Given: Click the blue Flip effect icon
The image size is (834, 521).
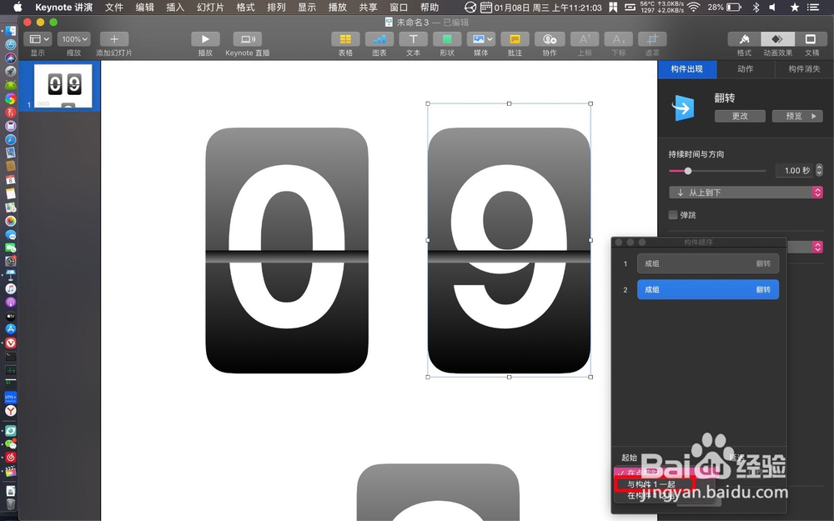Looking at the screenshot, I should click(x=683, y=108).
